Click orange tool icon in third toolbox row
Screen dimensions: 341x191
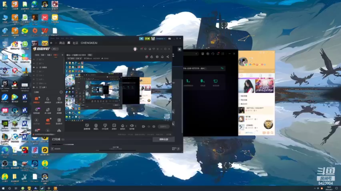tap(48, 120)
